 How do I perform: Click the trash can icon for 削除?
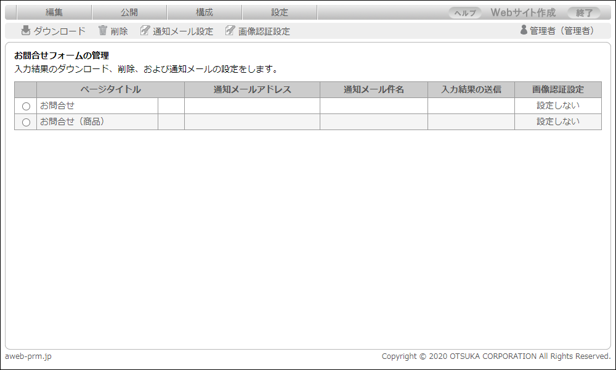pos(103,31)
